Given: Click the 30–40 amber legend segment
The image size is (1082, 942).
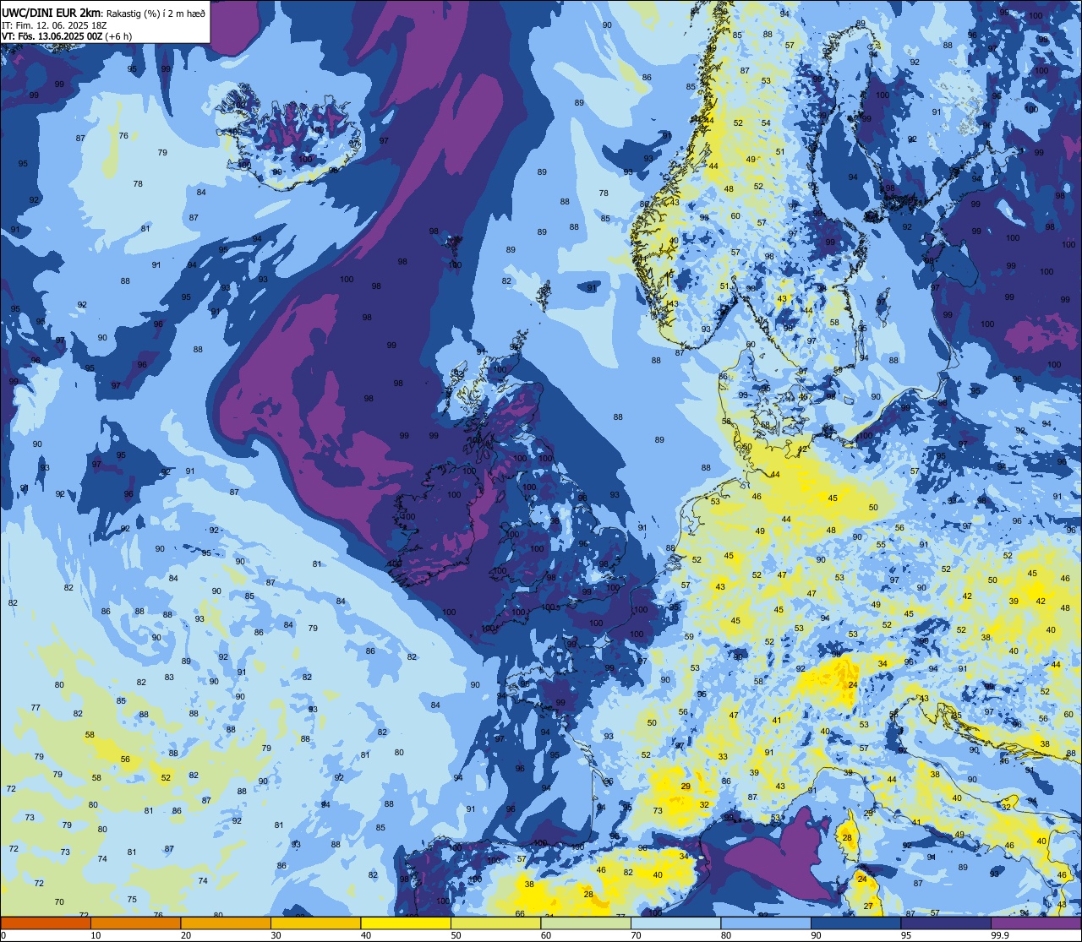Looking at the screenshot, I should pos(315,923).
